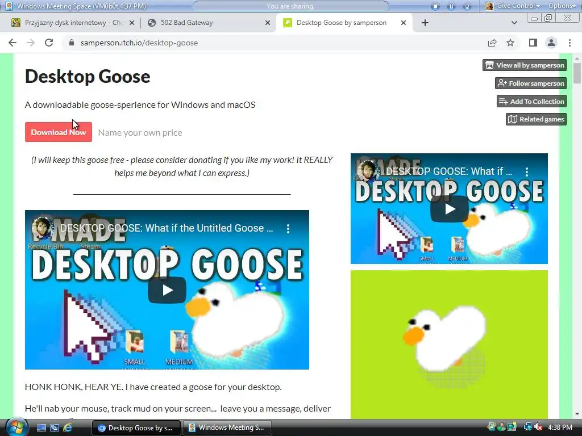Stop sharing in Windows Meeting Space bar
This screenshot has width=582, height=436.
[x=435, y=6]
